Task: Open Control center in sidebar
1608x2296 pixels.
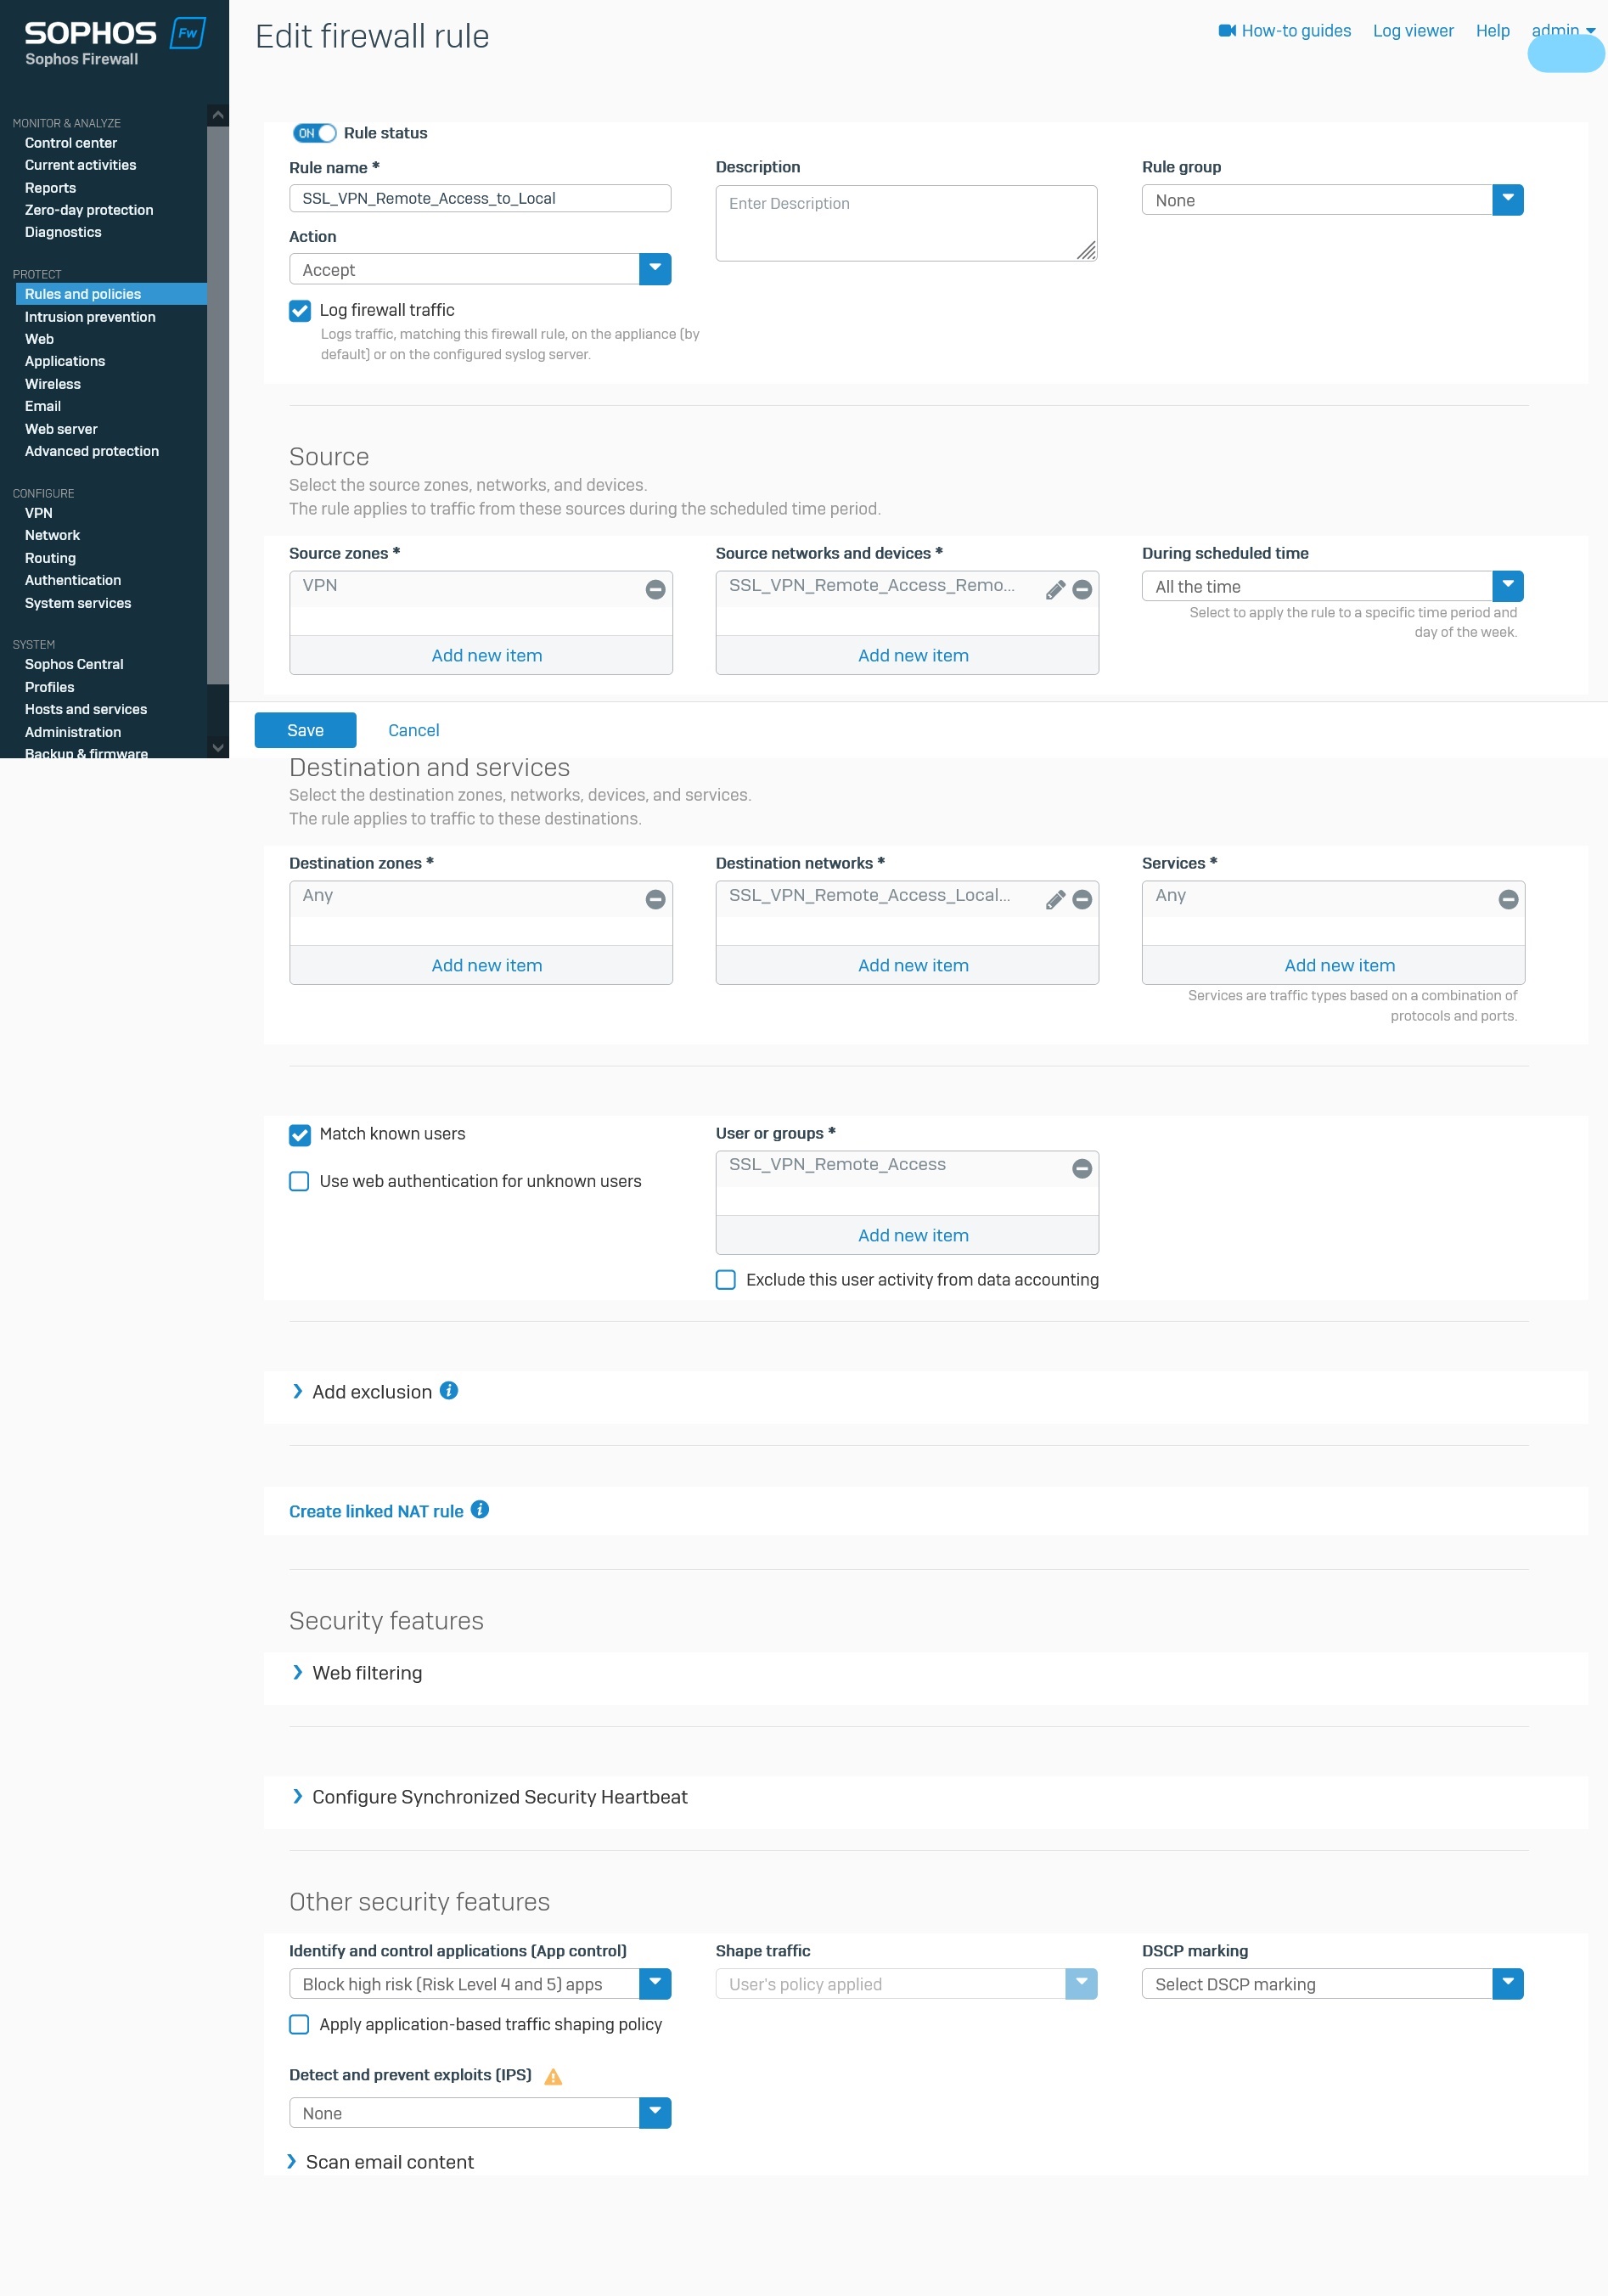Action: [x=70, y=143]
